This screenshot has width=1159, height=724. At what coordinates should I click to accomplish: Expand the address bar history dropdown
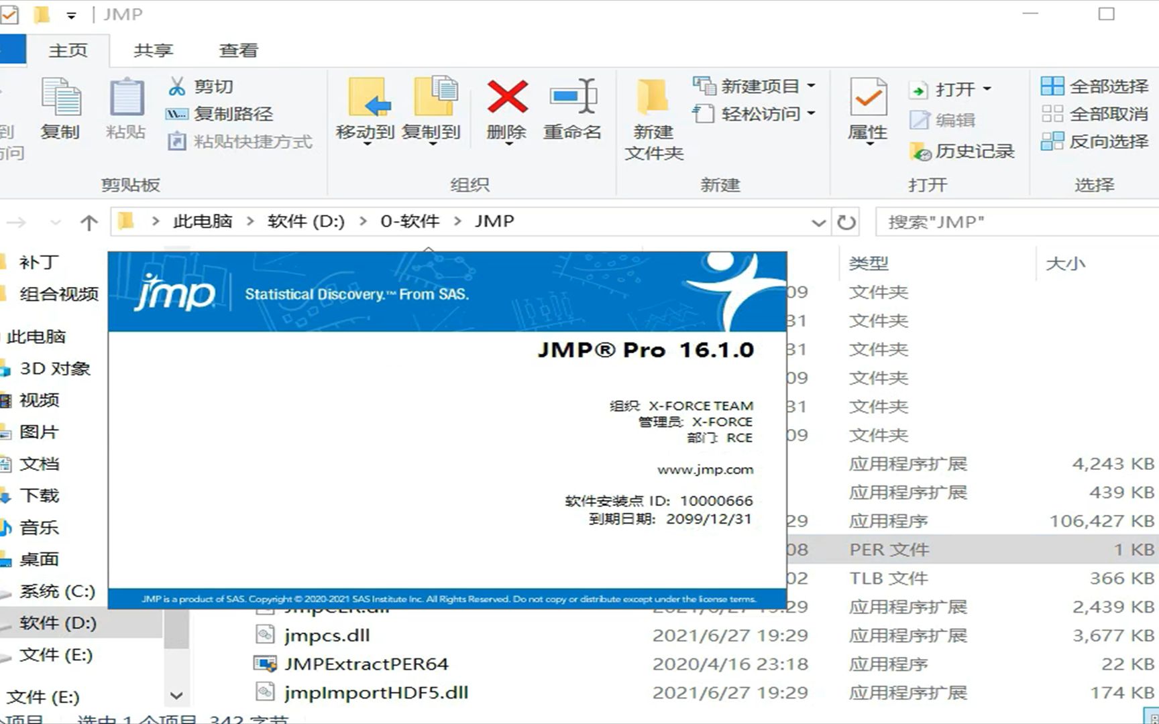pos(818,222)
